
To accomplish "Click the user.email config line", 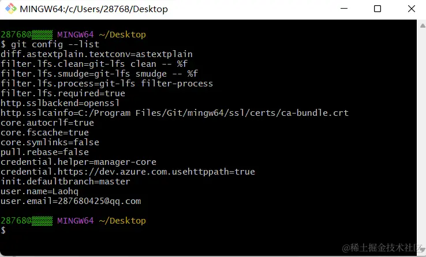I will click(71, 201).
